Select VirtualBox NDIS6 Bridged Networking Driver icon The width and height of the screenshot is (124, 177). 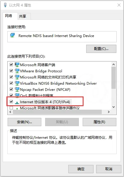pyautogui.click(x=17, y=83)
